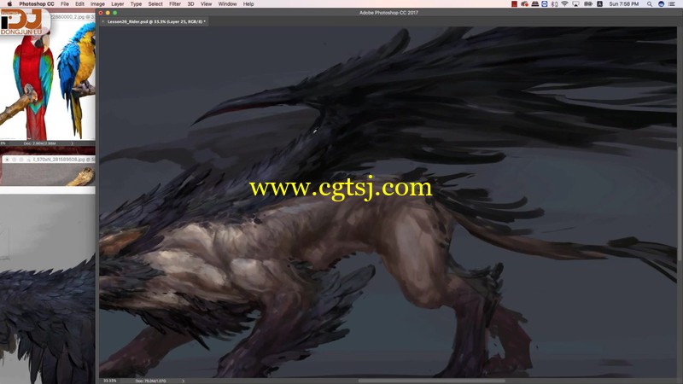
Task: Click the Doc size readout in main window
Action: [x=151, y=381]
